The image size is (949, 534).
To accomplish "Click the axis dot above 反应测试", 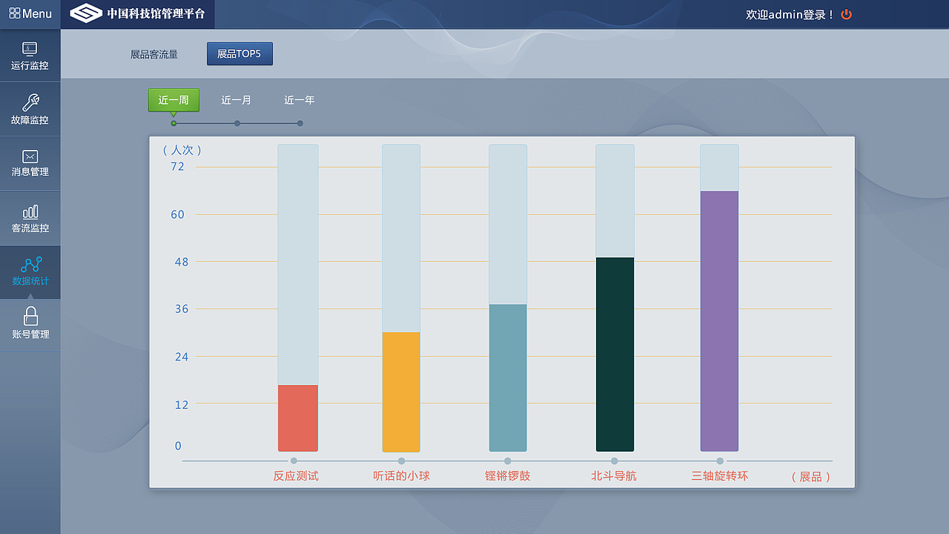I will 294,461.
